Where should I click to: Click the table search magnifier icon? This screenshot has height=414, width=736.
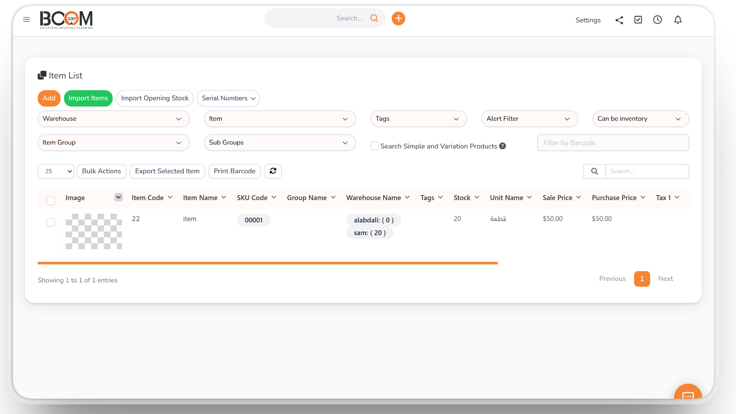pyautogui.click(x=595, y=171)
